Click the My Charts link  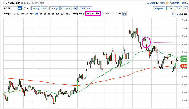tap(151, 3)
